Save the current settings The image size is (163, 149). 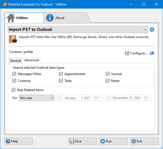(82, 141)
